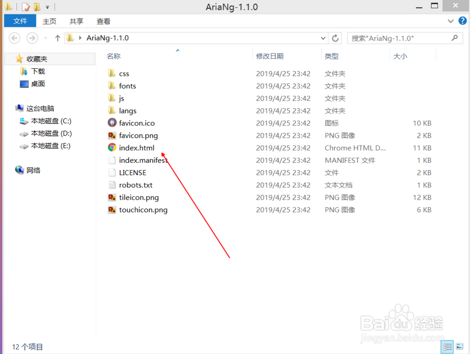Open 本地磁盘 (D:) drive
This screenshot has height=354, width=470.
click(51, 133)
